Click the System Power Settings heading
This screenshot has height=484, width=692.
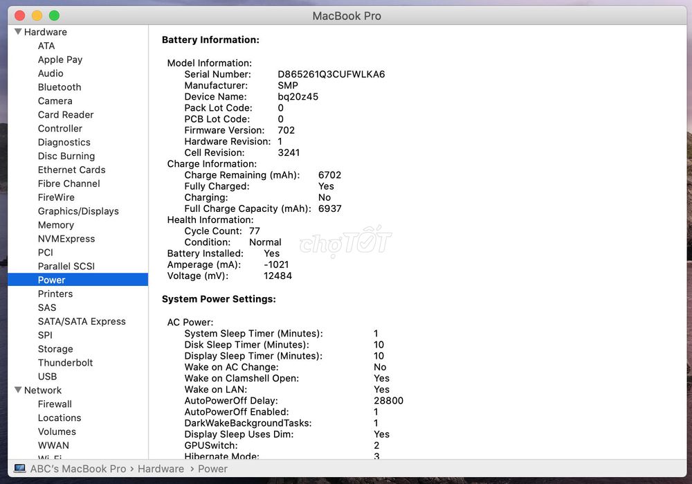pos(219,299)
